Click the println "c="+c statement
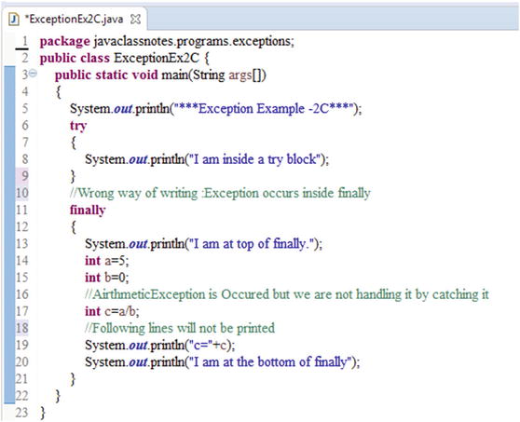The height and width of the screenshot is (422, 520). [160, 345]
